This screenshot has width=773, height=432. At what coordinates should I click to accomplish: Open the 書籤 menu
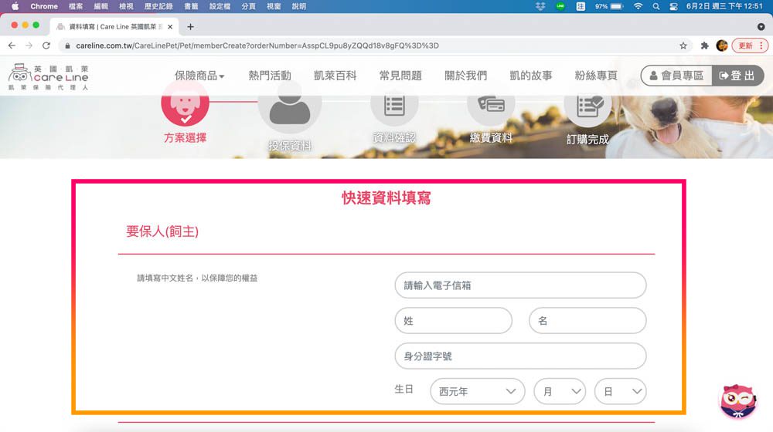pos(191,6)
